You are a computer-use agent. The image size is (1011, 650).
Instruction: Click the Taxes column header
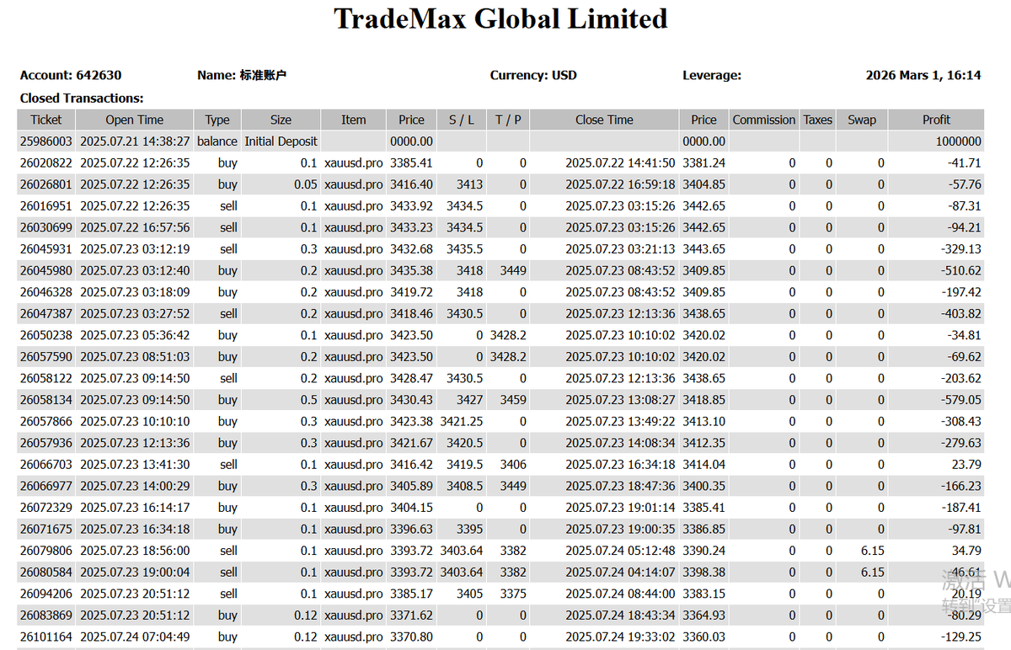(x=817, y=120)
